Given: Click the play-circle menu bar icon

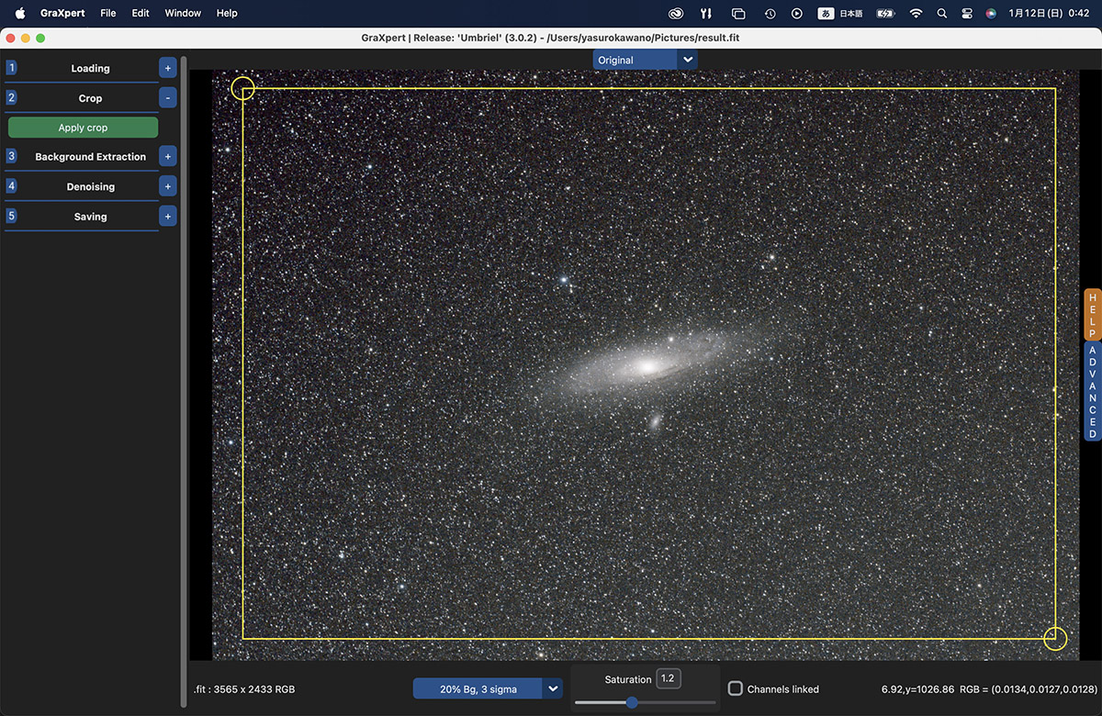Looking at the screenshot, I should coord(797,14).
